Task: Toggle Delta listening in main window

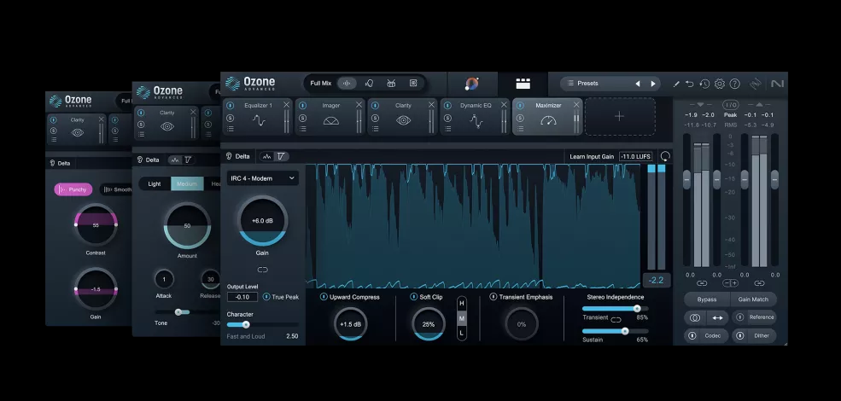Action: (x=238, y=156)
